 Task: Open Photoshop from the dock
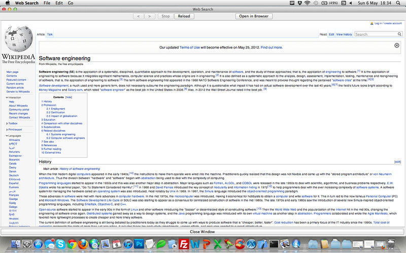[139, 244]
